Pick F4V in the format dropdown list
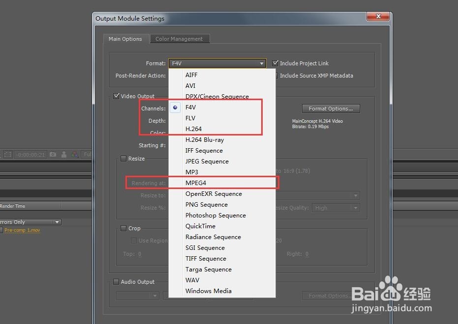Screen dimensions: 458x324 coord(222,107)
